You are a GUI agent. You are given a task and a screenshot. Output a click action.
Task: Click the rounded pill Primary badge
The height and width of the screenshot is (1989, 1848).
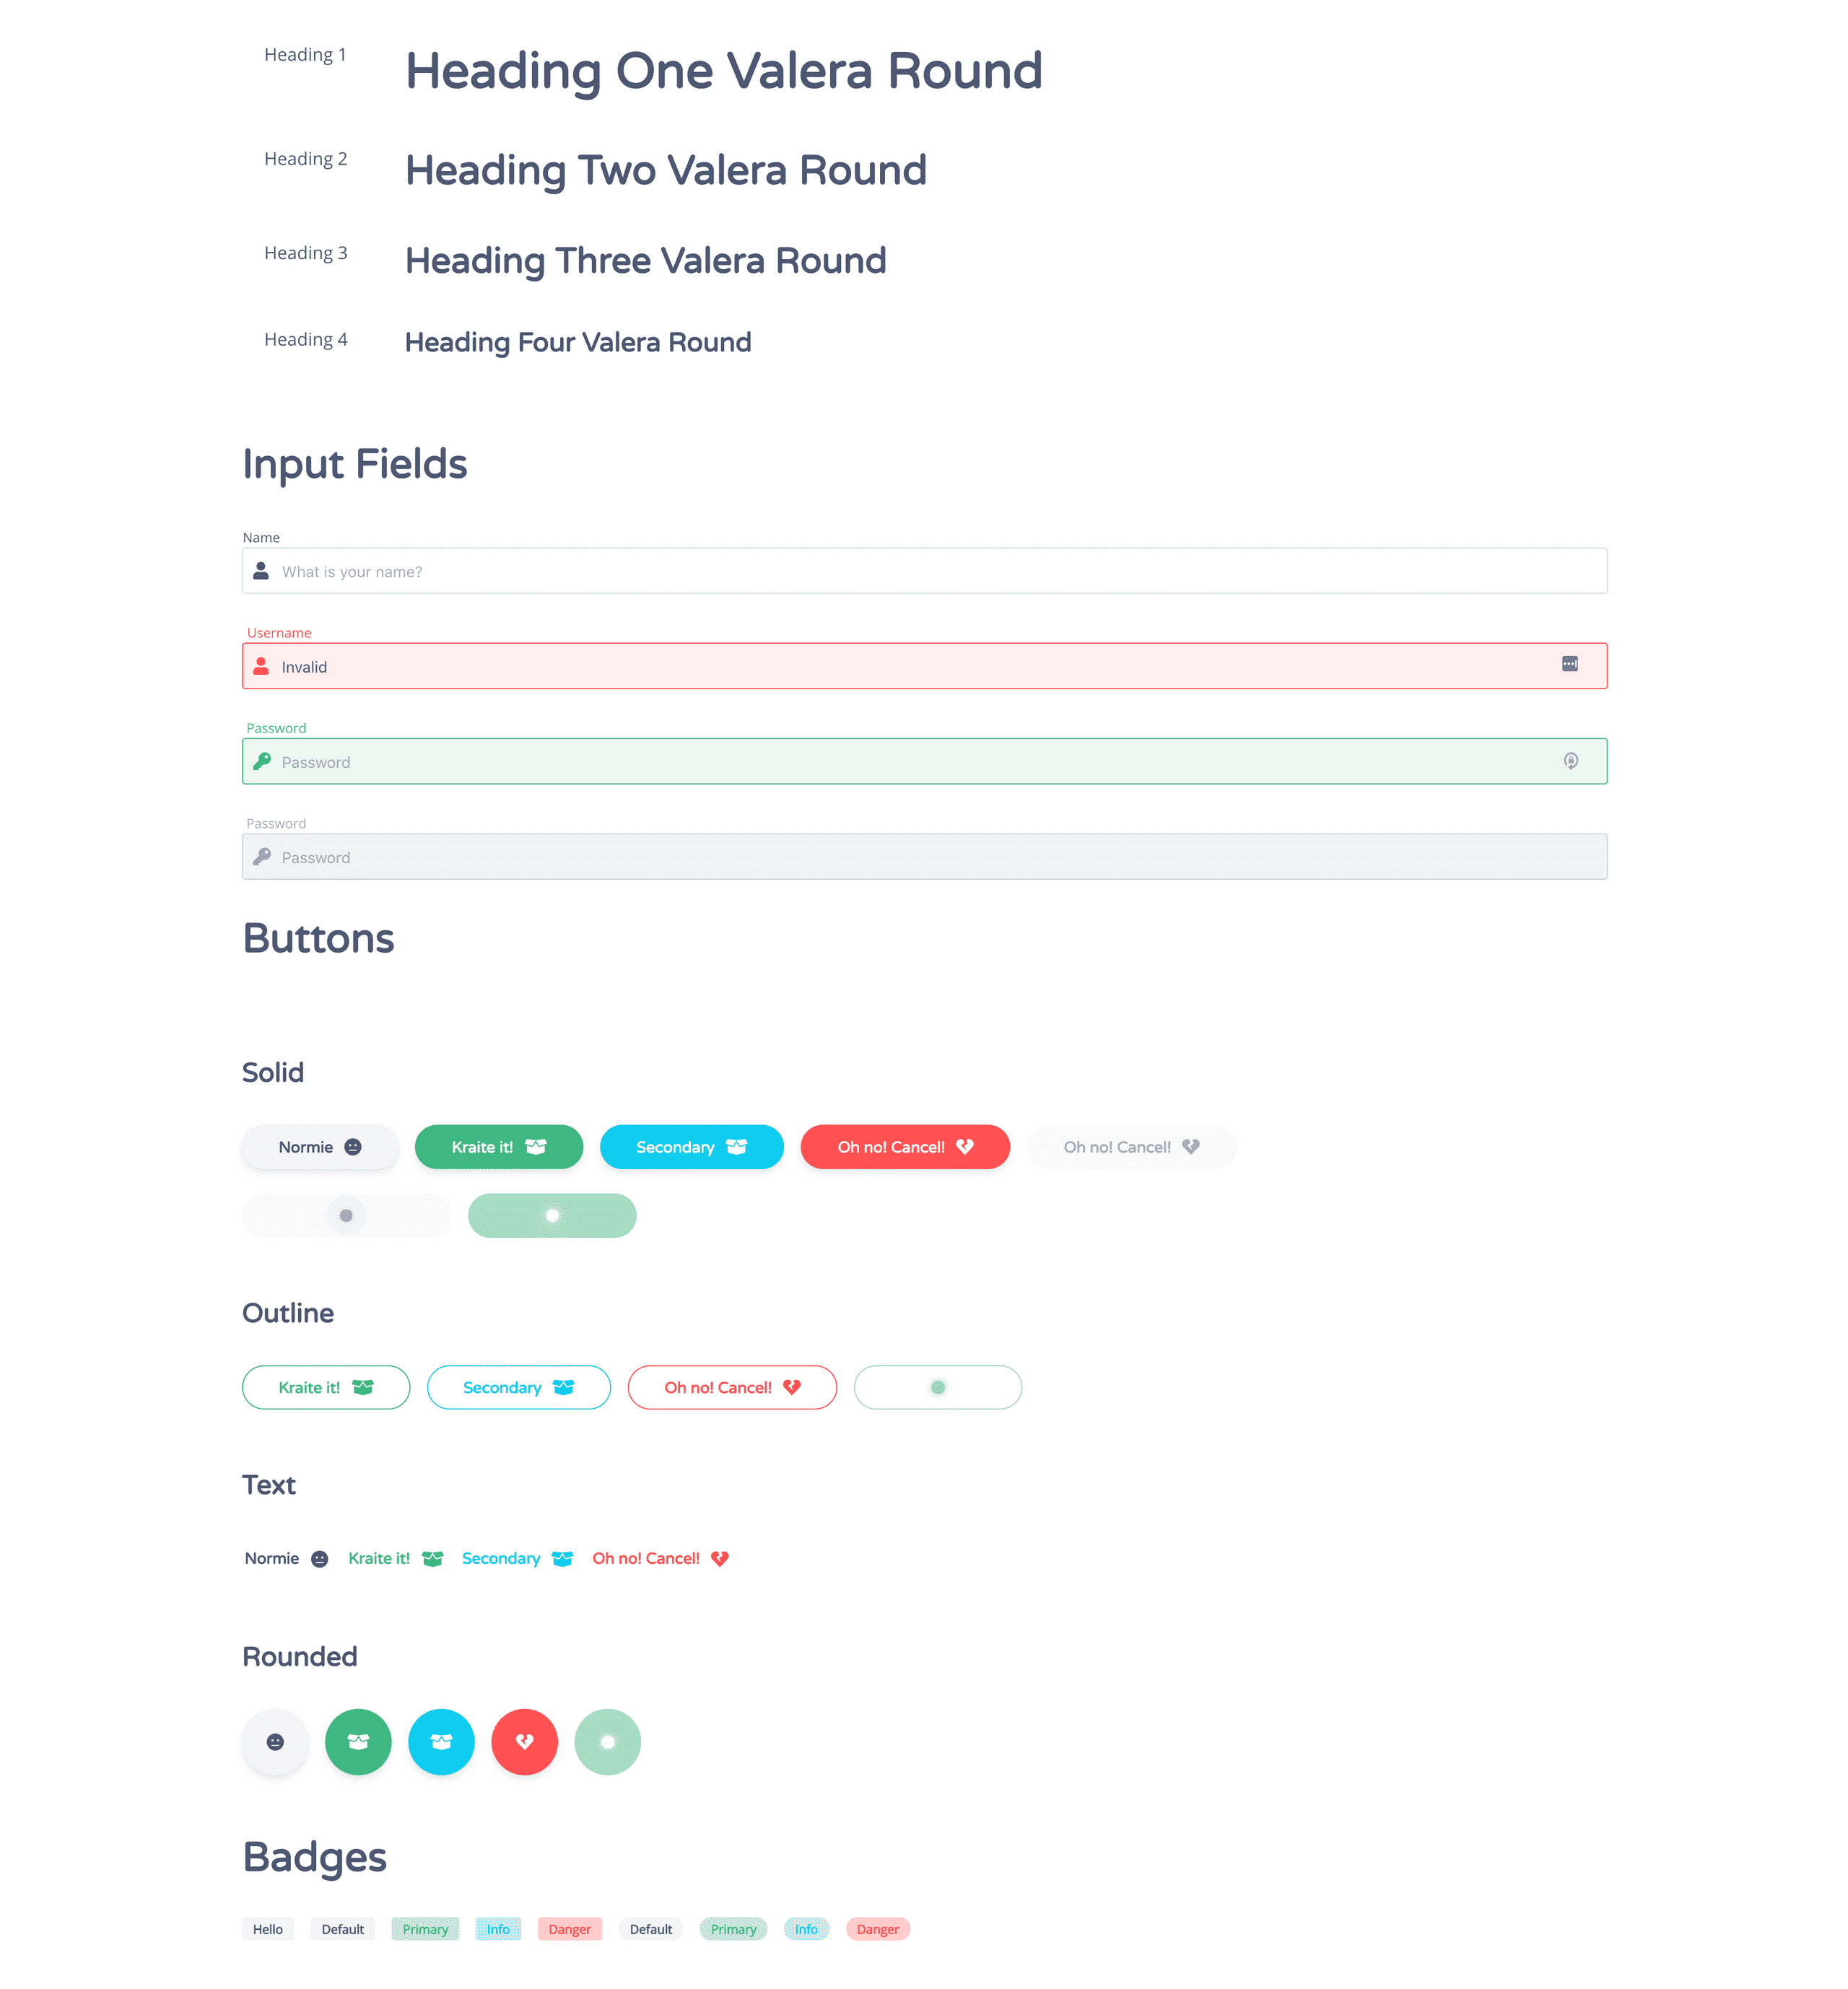[733, 1928]
